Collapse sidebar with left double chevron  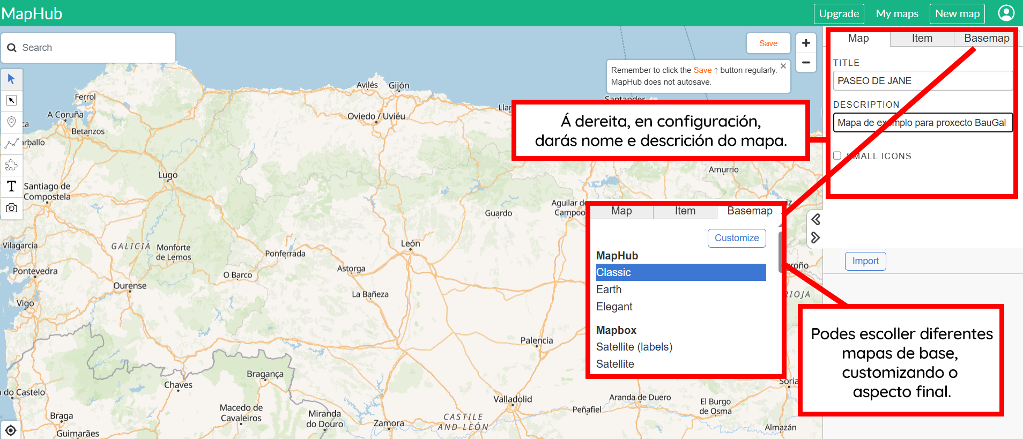pyautogui.click(x=816, y=219)
